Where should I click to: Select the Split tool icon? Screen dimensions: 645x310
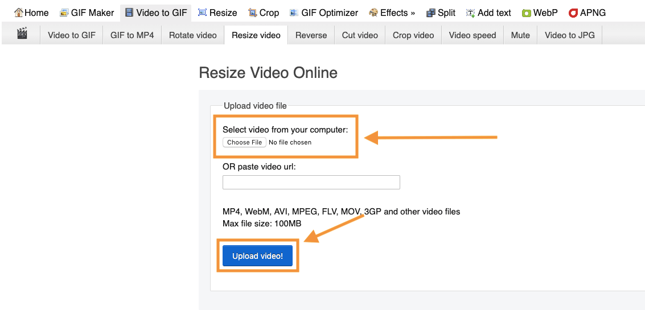tap(431, 13)
